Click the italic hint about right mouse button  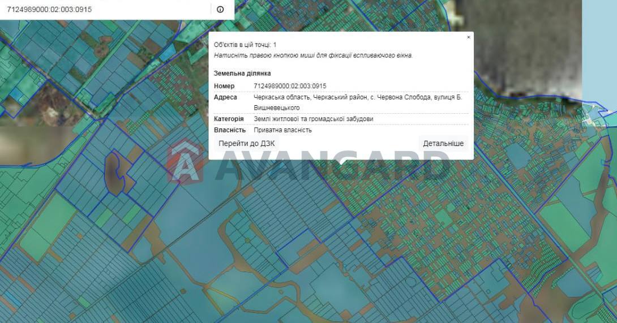coord(313,55)
